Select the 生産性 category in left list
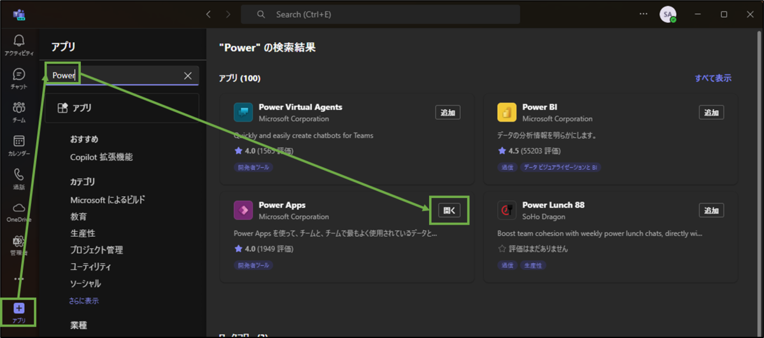Viewport: 764px width, 338px height. (83, 234)
